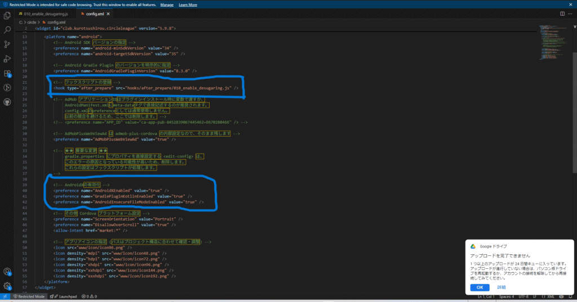Image resolution: width=577 pixels, height=302 pixels.
Task: Click the android-targetSdkVersion preference line
Action: point(119,53)
